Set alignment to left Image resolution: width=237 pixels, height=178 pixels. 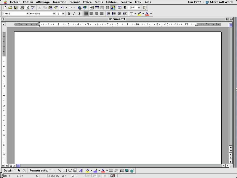[x=86, y=14]
